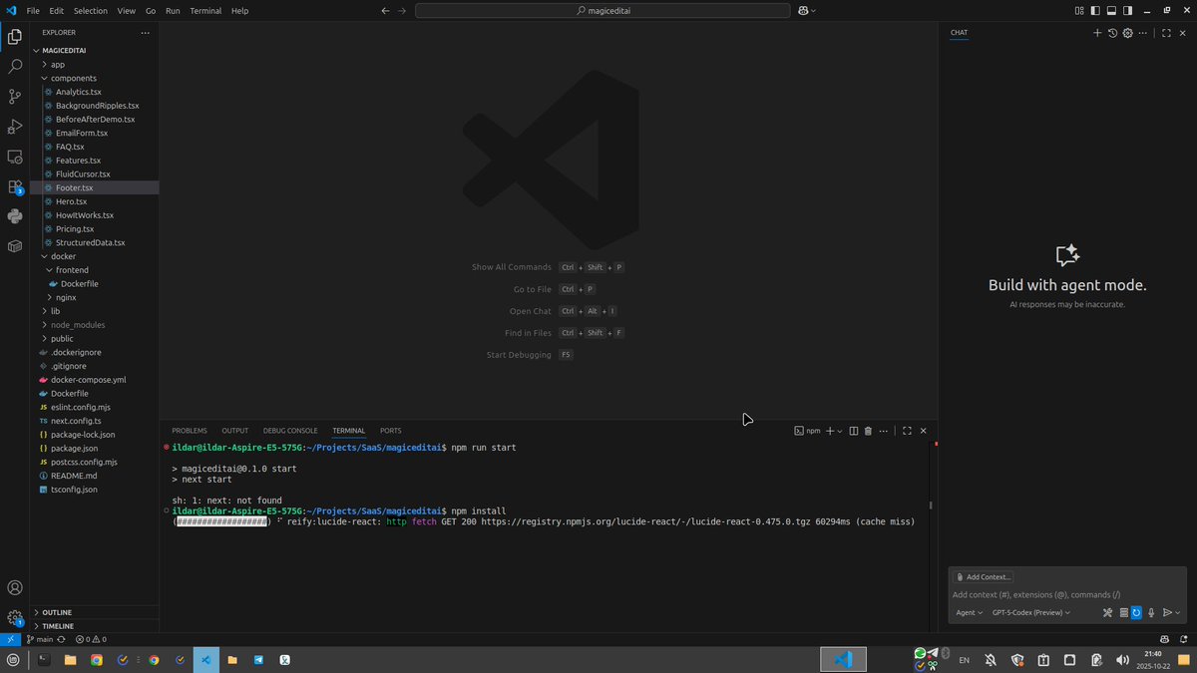1197x673 pixels.
Task: Maximize the chat panel
Action: coord(1166,33)
